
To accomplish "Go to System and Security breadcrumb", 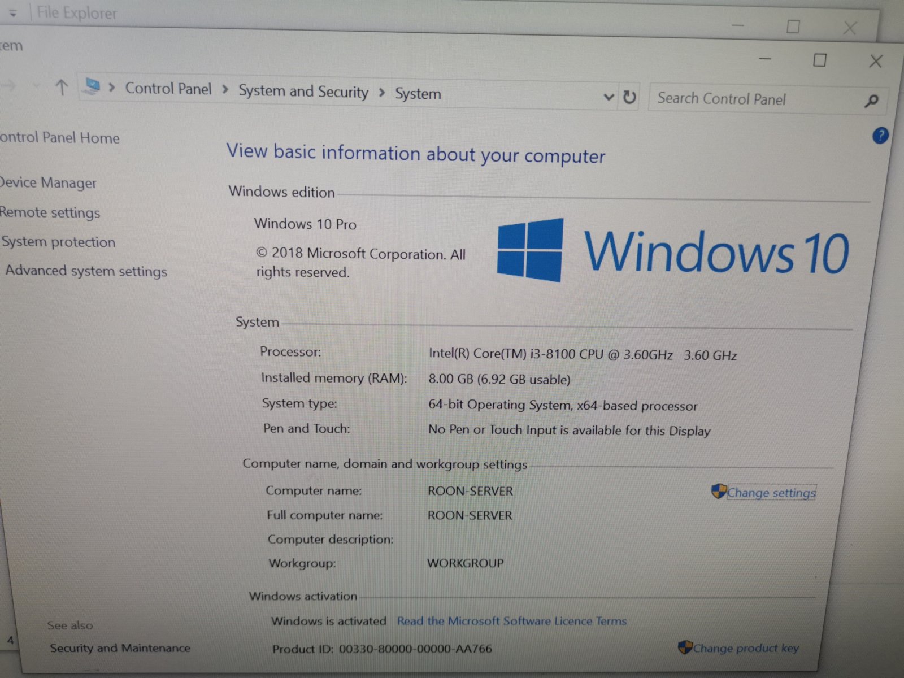I will coord(303,91).
